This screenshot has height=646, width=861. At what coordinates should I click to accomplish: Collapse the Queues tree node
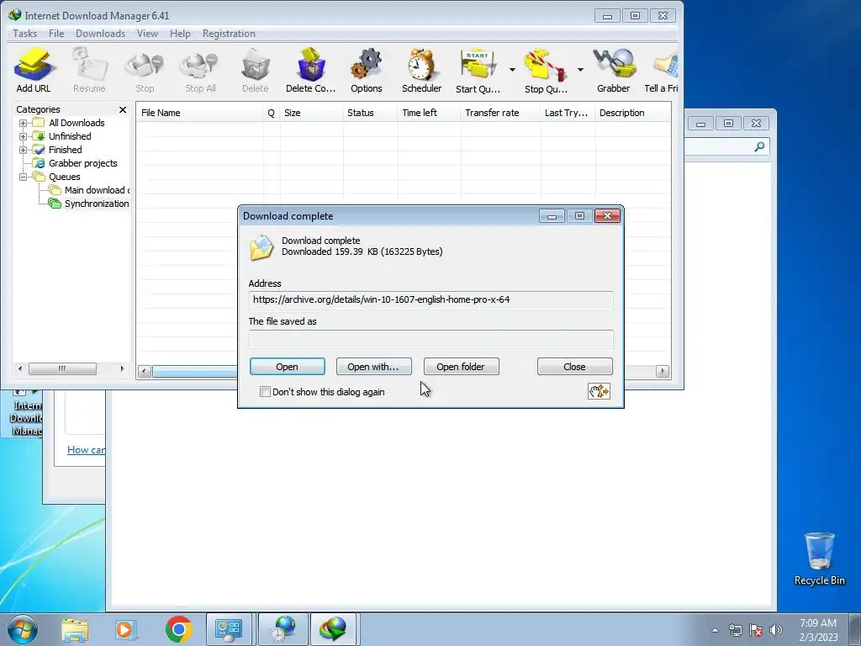tap(23, 177)
